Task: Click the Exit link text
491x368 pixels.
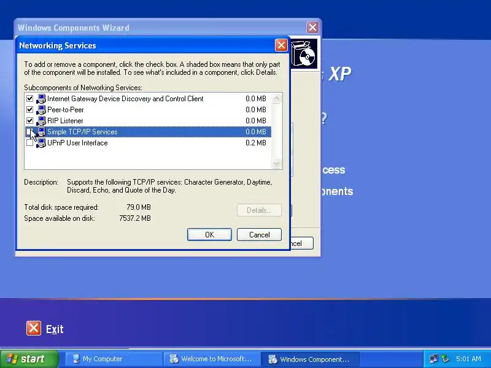Action: (55, 329)
